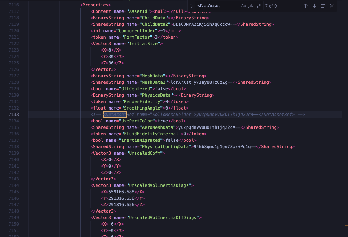The width and height of the screenshot is (348, 237).
Task: Click "UnscaledVolInertiaDiags" Vector3 name
Action: (x=159, y=185)
